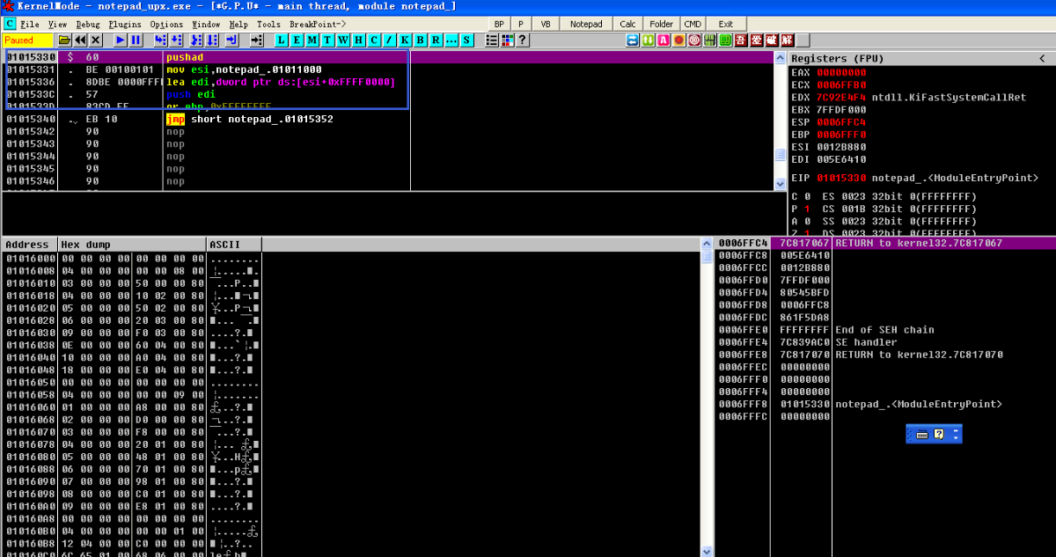Click the Registers (FPU) panel header
The width and height of the screenshot is (1056, 557).
point(921,58)
